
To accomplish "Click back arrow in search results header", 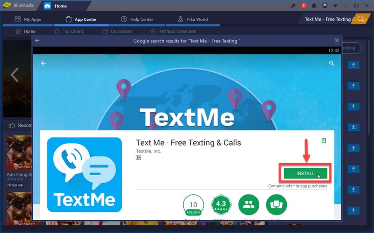I will (37, 41).
